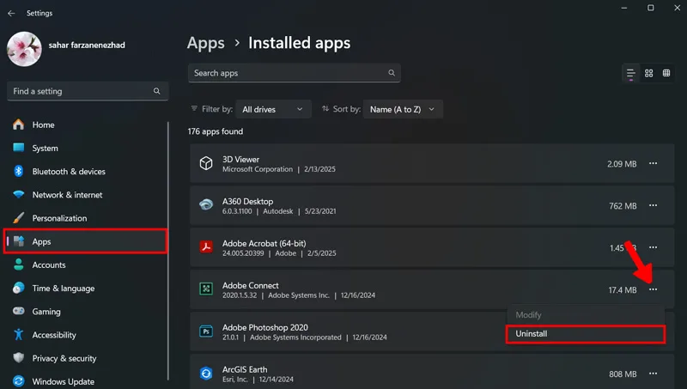Open more options for ArcGIS Earth
687x389 pixels.
coord(653,374)
